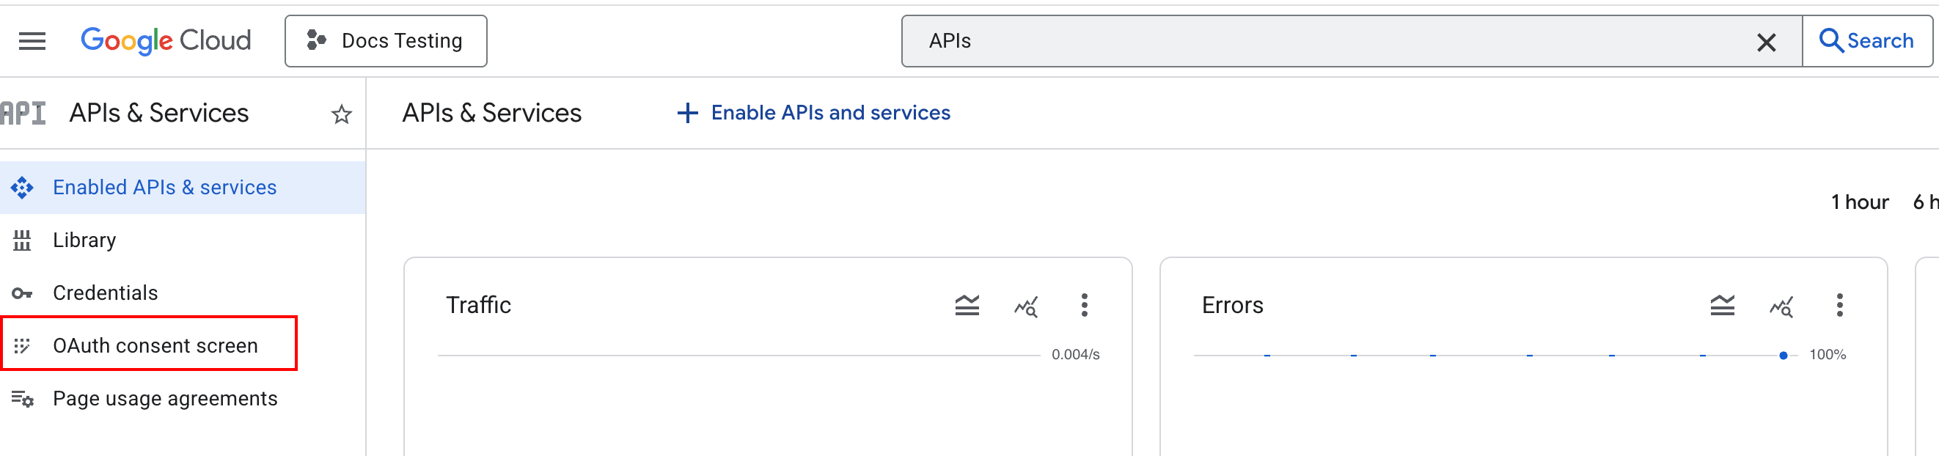Open Errors chart more options menu
Viewport: 1939px width, 456px height.
[x=1839, y=306]
